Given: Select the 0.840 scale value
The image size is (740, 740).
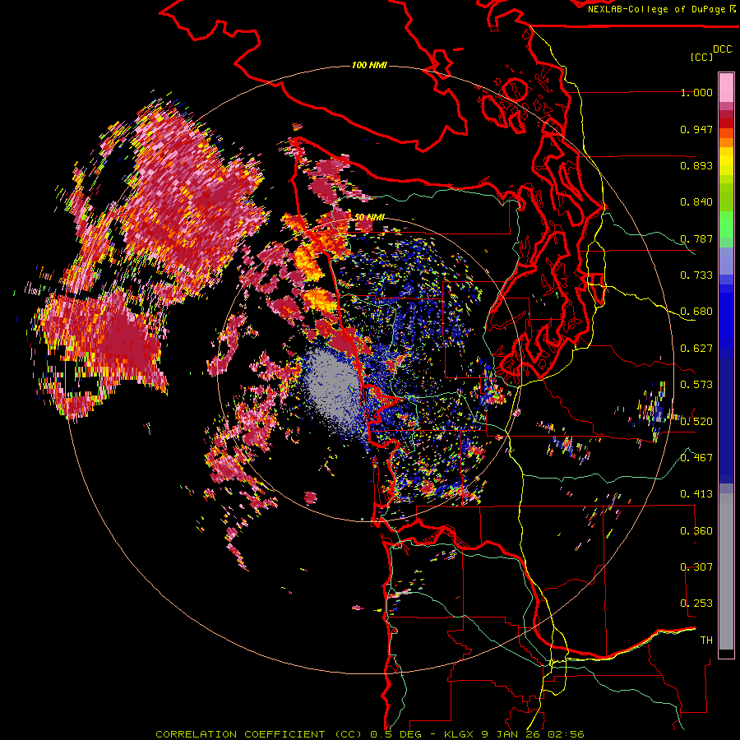Looking at the screenshot, I should click(x=696, y=202).
